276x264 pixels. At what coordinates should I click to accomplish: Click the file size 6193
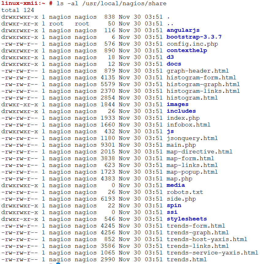tap(108, 199)
